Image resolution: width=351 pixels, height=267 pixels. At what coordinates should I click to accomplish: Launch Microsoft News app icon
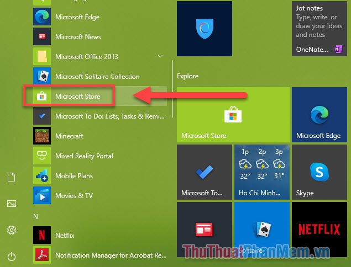pyautogui.click(x=42, y=36)
